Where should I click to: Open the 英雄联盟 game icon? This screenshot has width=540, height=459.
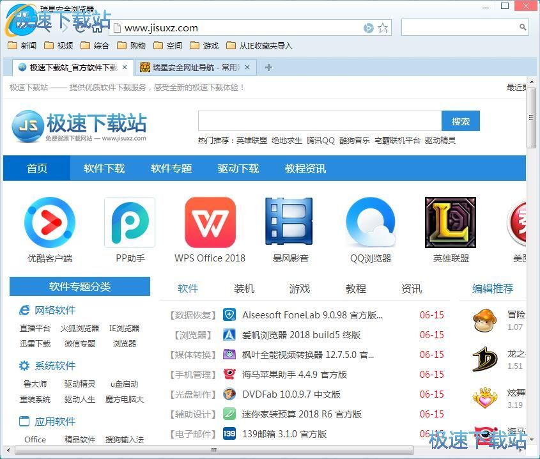pos(451,222)
